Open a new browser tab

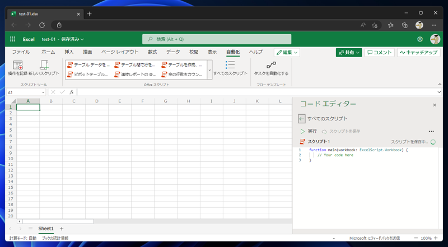point(90,13)
